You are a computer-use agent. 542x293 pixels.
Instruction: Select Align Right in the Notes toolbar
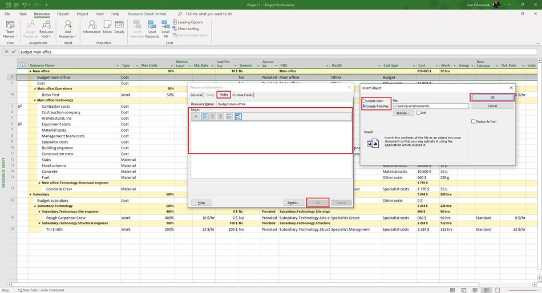tap(220, 117)
